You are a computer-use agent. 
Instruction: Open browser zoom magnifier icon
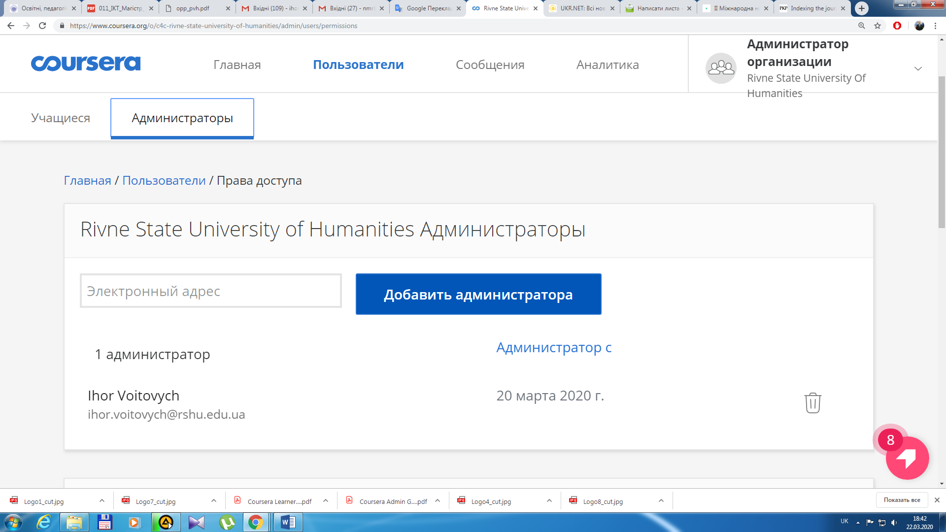coord(862,26)
